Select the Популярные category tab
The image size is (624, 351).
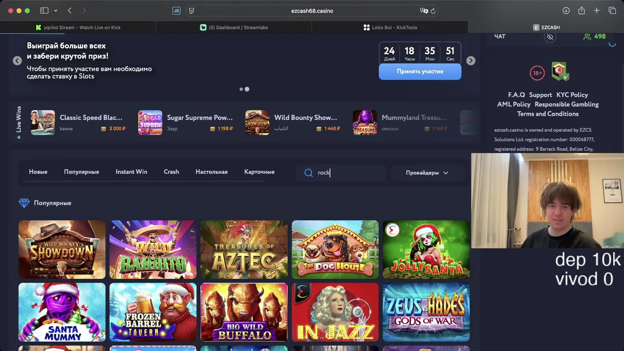coord(81,172)
